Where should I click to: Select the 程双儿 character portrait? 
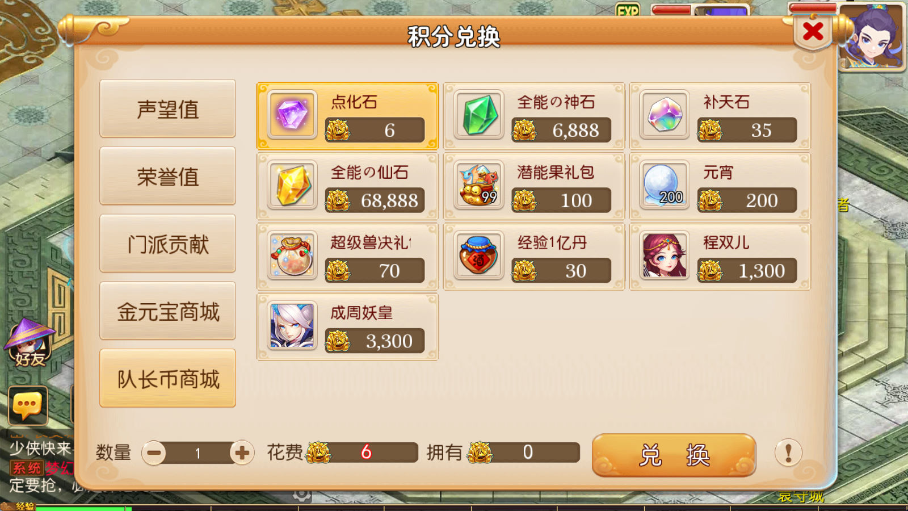665,256
